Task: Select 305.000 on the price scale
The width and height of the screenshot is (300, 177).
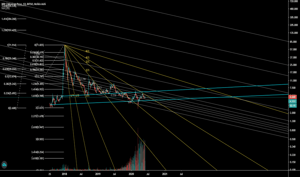Action: 294,17
